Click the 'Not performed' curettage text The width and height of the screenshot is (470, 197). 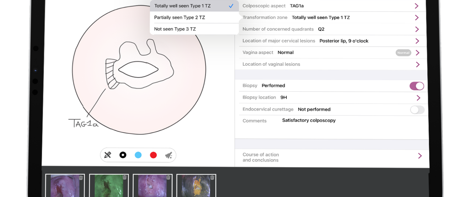tap(314, 109)
